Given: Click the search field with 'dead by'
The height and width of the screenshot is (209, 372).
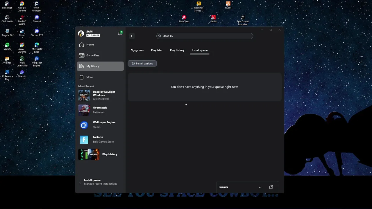Looking at the screenshot, I should click(205, 36).
